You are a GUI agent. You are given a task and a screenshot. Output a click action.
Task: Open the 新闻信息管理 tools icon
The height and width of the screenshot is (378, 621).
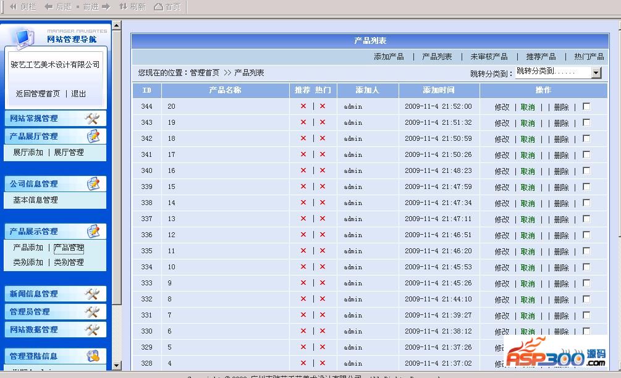coord(92,294)
